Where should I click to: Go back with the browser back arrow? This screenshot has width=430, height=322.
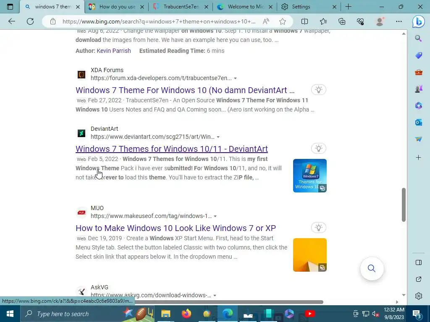tap(11, 21)
